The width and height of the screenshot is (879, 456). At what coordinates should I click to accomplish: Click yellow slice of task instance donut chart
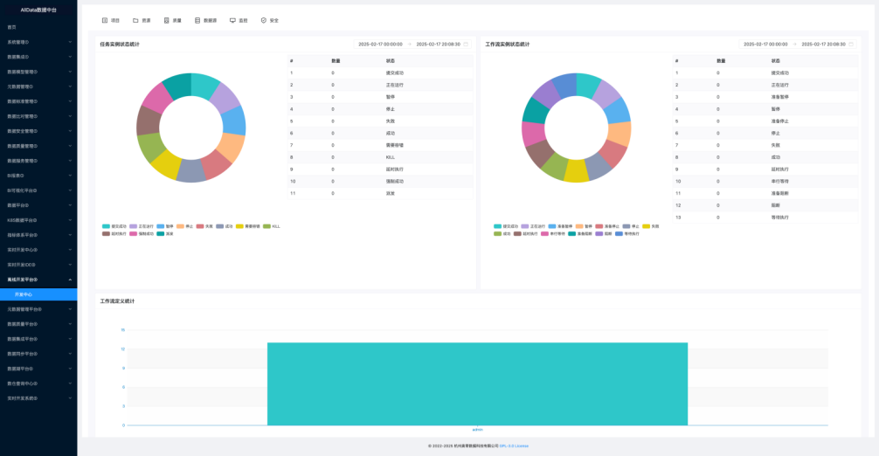click(x=167, y=165)
